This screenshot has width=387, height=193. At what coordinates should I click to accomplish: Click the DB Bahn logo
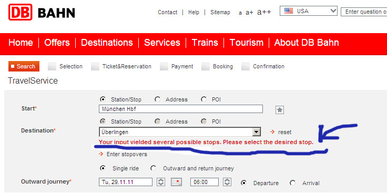click(42, 12)
